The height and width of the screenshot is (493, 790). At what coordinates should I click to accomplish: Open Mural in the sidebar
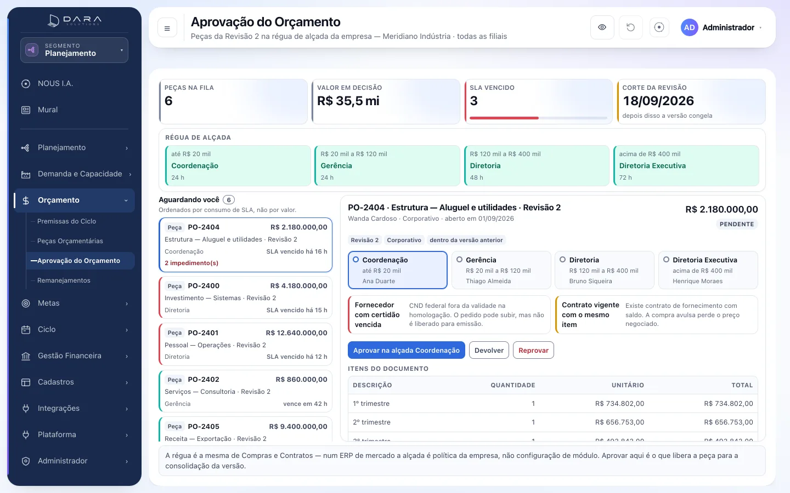click(x=74, y=110)
